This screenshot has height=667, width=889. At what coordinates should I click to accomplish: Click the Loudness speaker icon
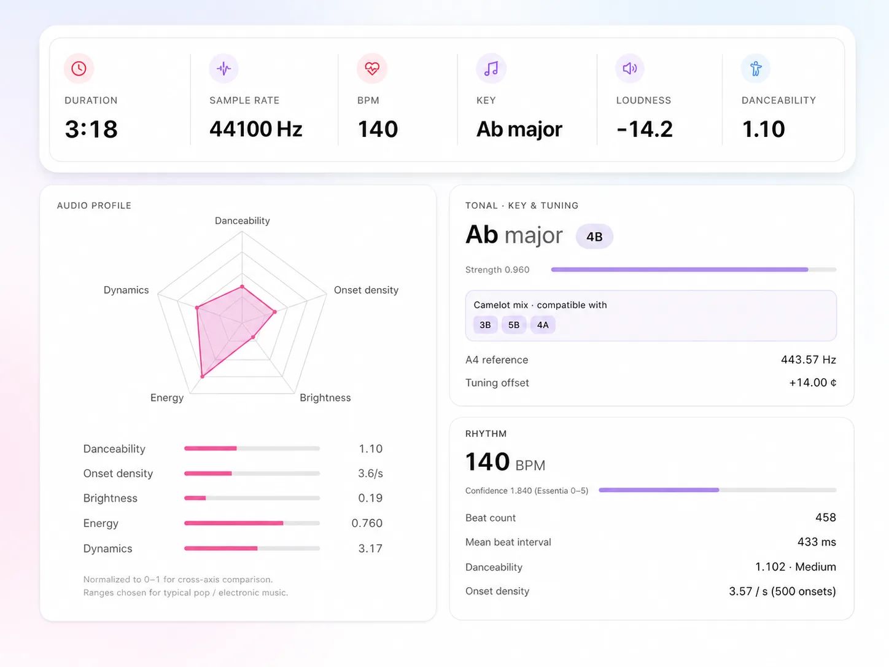click(630, 68)
